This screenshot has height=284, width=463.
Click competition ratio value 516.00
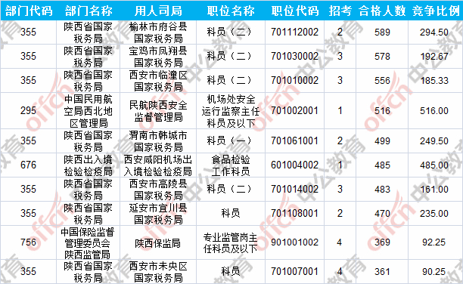point(434,111)
